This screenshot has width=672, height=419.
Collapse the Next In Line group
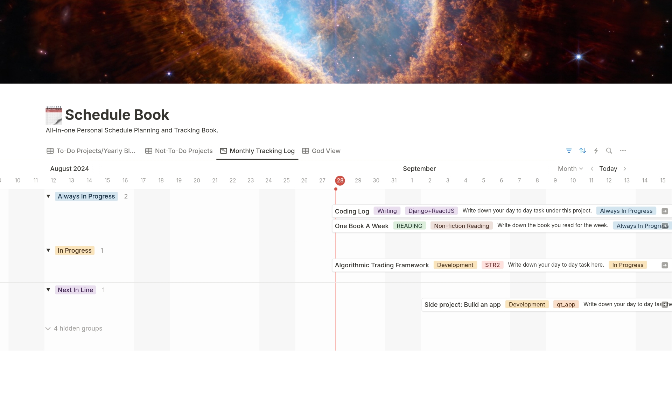48,290
